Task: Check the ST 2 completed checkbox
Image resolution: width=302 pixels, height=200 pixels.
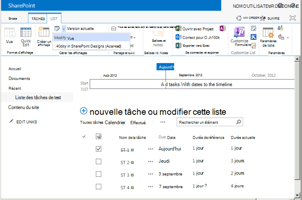Action: [x=99, y=161]
